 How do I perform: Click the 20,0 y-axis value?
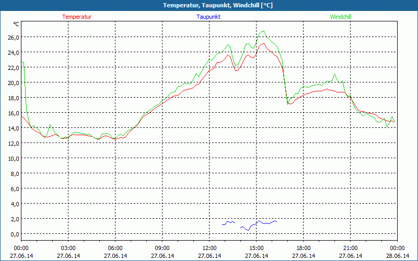(x=14, y=83)
